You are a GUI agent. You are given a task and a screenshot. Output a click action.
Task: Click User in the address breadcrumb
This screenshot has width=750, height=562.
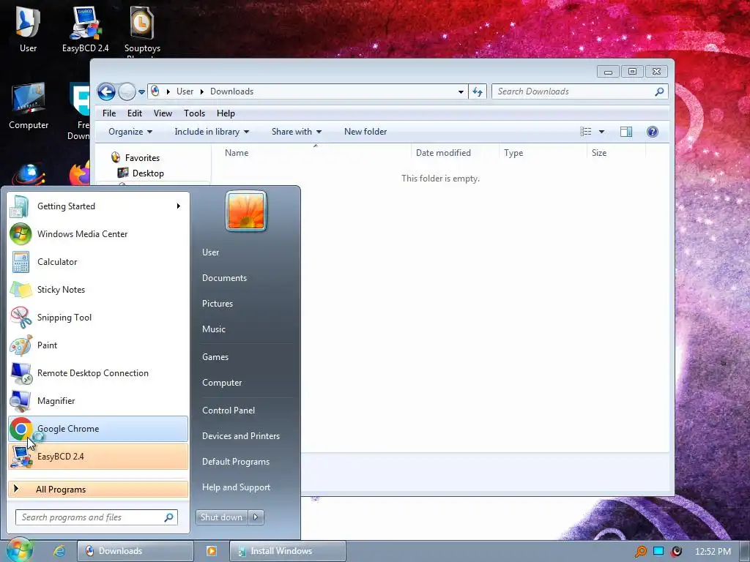click(x=185, y=91)
